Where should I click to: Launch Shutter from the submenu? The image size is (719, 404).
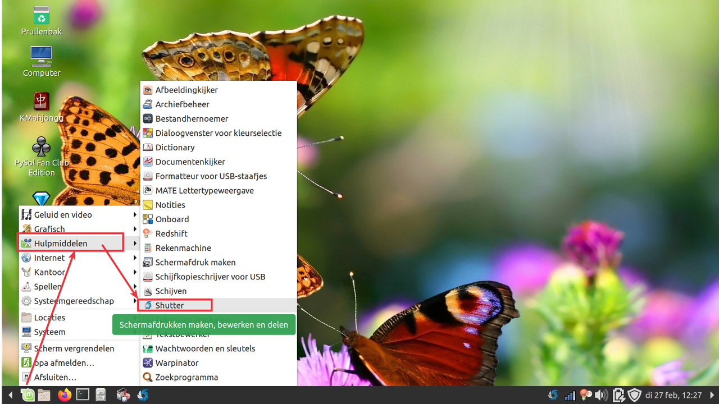pyautogui.click(x=219, y=305)
